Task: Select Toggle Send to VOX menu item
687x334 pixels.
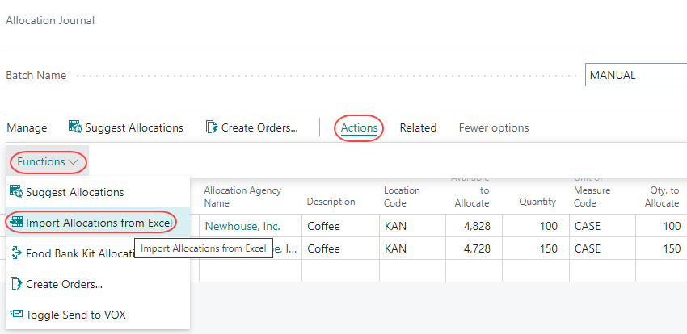Action: (x=75, y=315)
